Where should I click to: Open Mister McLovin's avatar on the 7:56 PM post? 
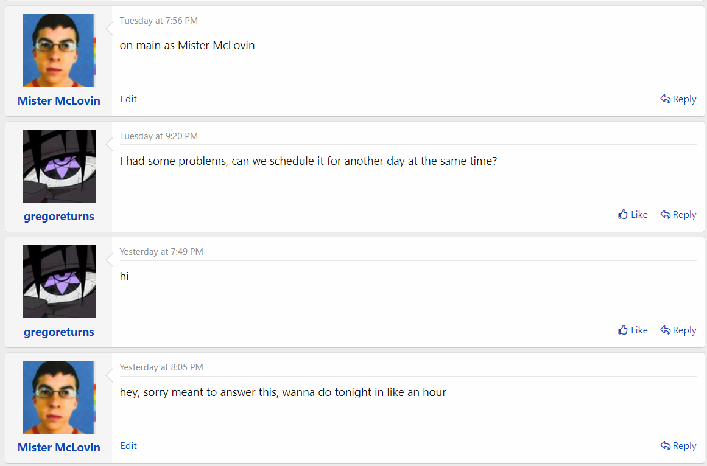(x=58, y=50)
